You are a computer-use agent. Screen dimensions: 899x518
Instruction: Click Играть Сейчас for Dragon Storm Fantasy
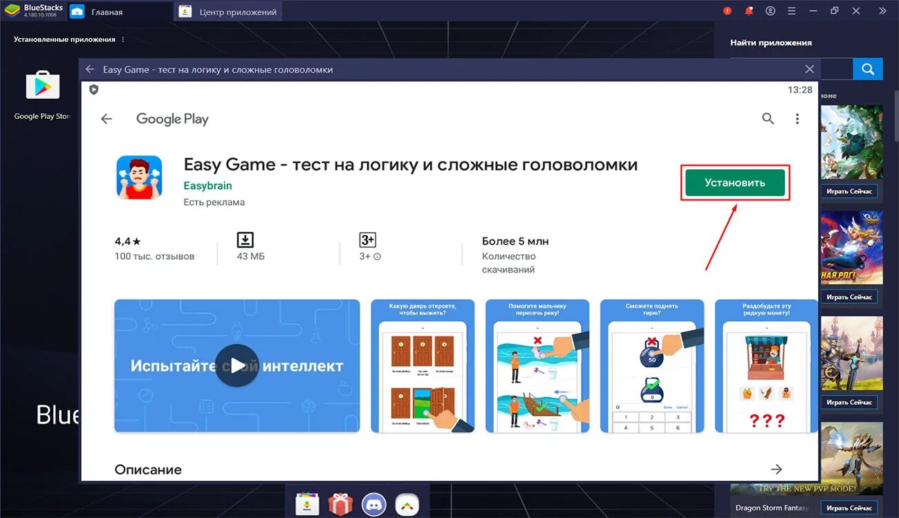click(x=849, y=508)
